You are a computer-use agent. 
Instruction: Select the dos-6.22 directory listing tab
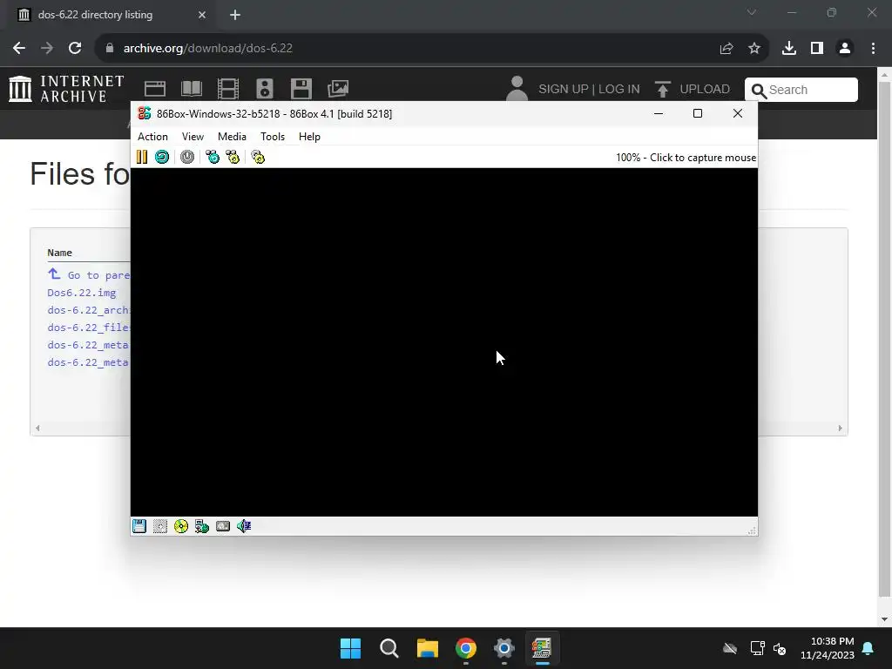(x=112, y=15)
